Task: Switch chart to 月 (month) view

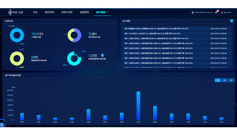Action: 225,80
